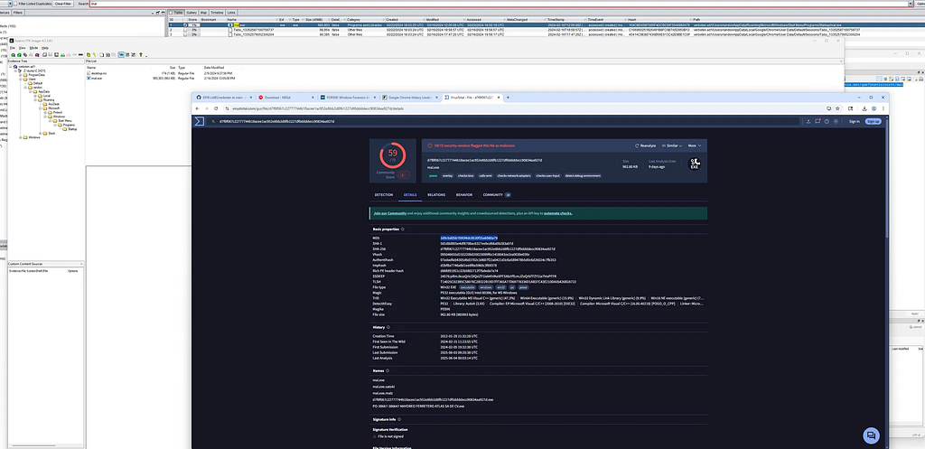Click the automate checks link
Image resolution: width=925 pixels, height=449 pixels.
click(x=557, y=213)
